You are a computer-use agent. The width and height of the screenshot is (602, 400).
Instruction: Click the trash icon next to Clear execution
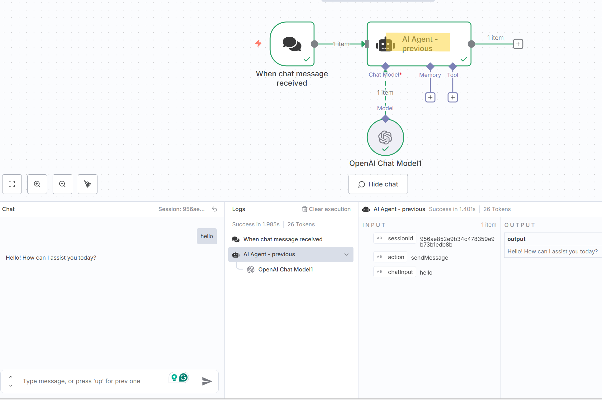tap(304, 209)
